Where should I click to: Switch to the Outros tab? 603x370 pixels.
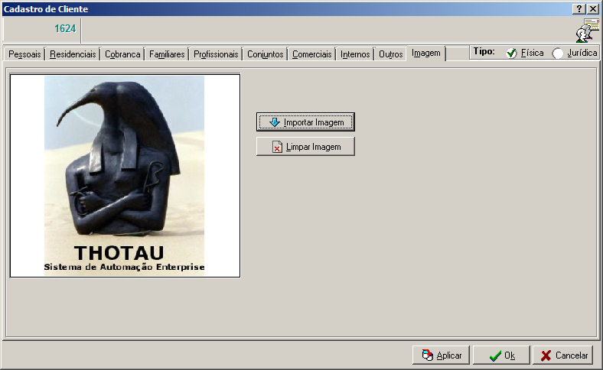point(390,54)
